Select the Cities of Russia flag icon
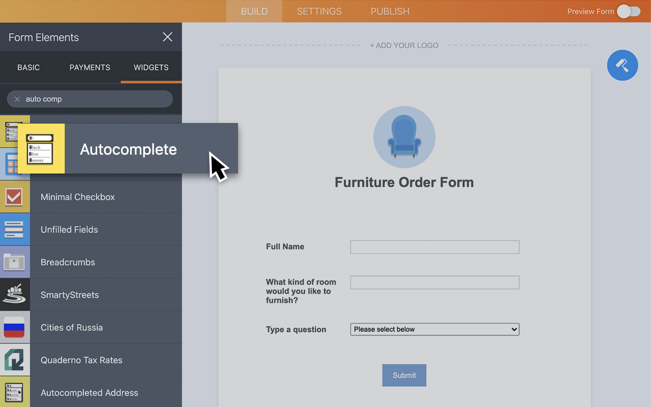Screen dimensions: 651x407 click(15, 327)
